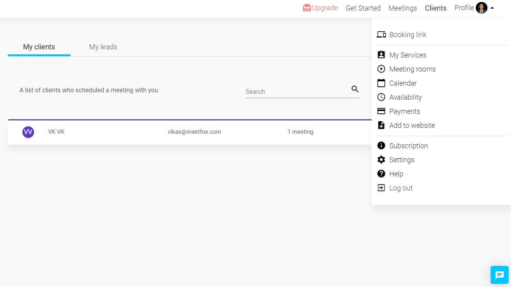Viewport: 511px width, 287px height.
Task: Click the Settings gear icon
Action: coord(381,160)
